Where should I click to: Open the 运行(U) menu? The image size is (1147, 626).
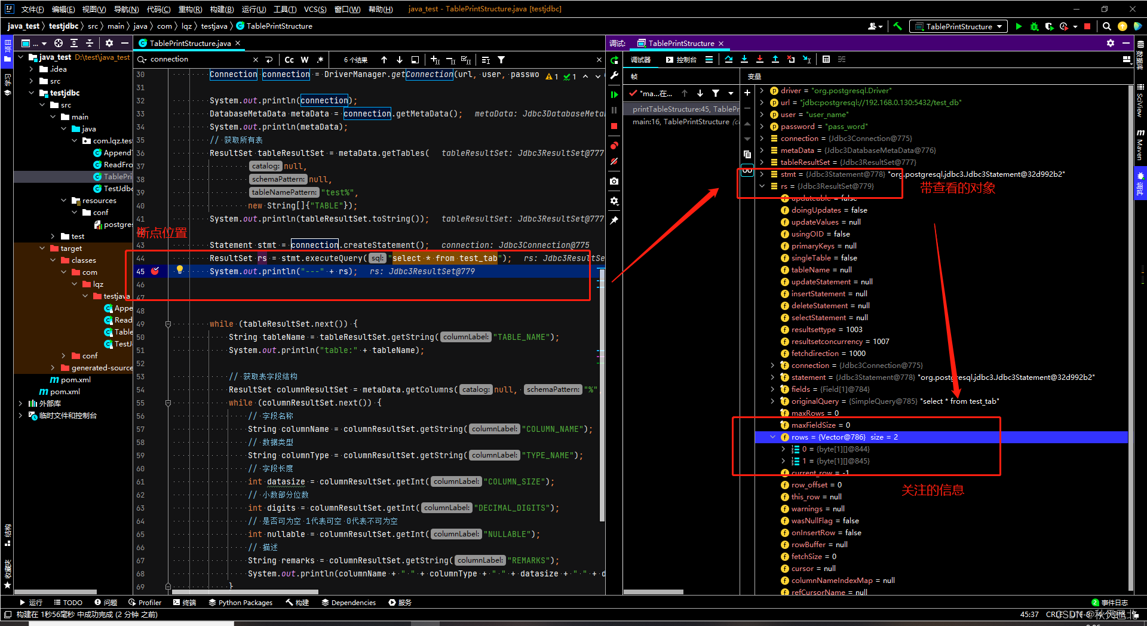click(x=253, y=9)
